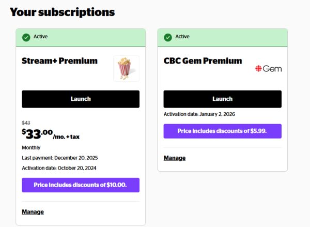The image size is (310, 227).
Task: Launch Stream+ Premium
Action: coord(80,99)
